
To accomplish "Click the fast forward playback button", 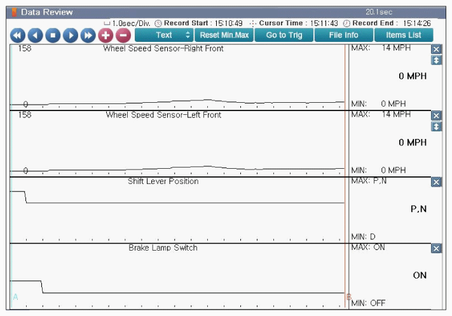I will (x=88, y=36).
